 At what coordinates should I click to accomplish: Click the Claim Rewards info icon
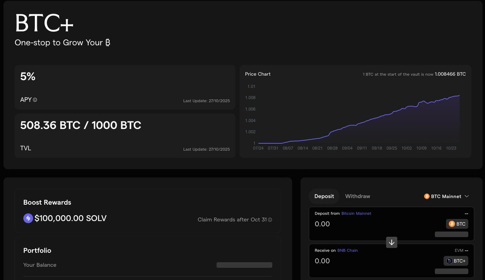(x=270, y=220)
